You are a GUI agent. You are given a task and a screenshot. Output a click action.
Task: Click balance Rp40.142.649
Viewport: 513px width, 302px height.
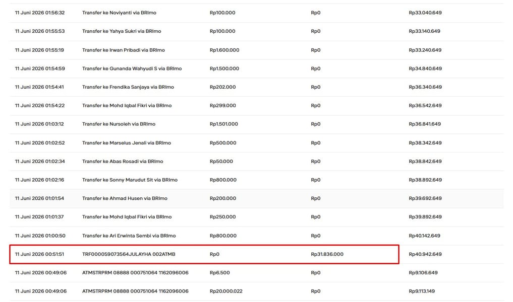pos(424,236)
